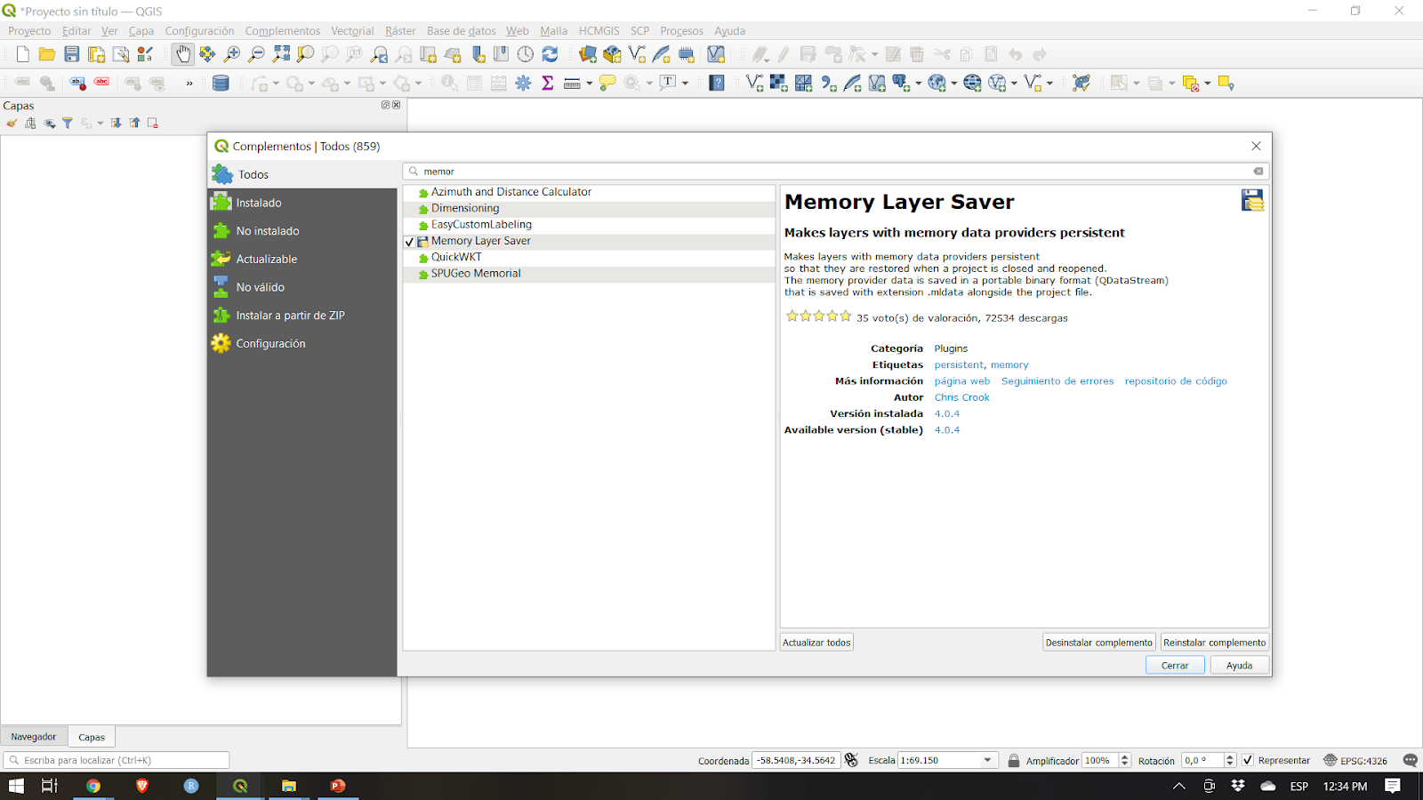Click the Statistical Summary sigma icon
The width and height of the screenshot is (1423, 800).
coord(548,83)
